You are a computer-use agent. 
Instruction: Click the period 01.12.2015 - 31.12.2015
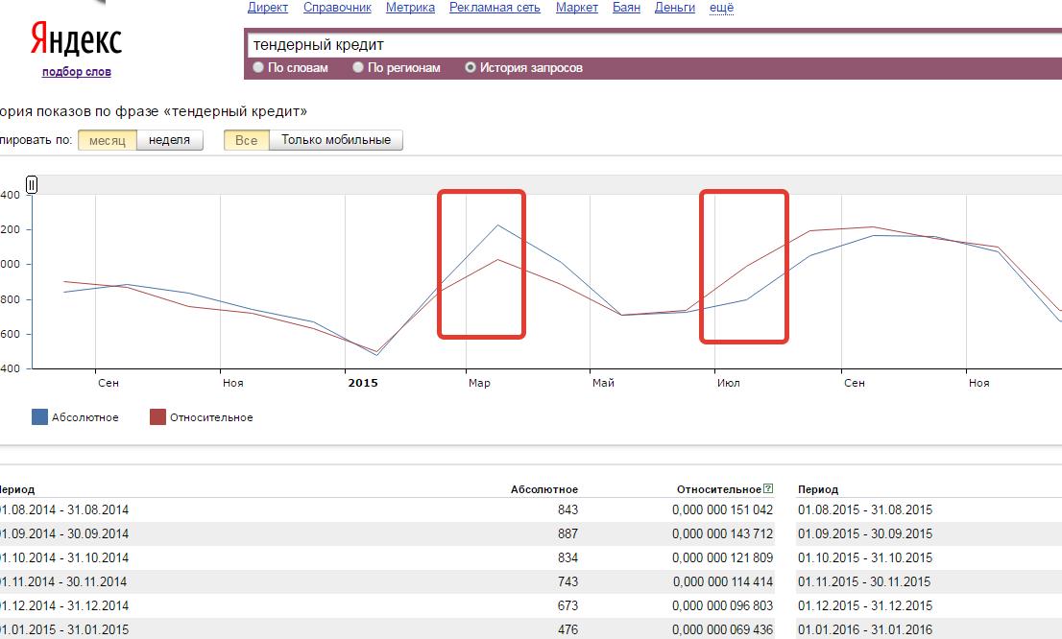(x=865, y=605)
